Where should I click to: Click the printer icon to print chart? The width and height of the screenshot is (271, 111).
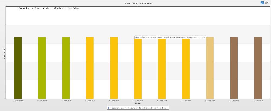pos(266,3)
